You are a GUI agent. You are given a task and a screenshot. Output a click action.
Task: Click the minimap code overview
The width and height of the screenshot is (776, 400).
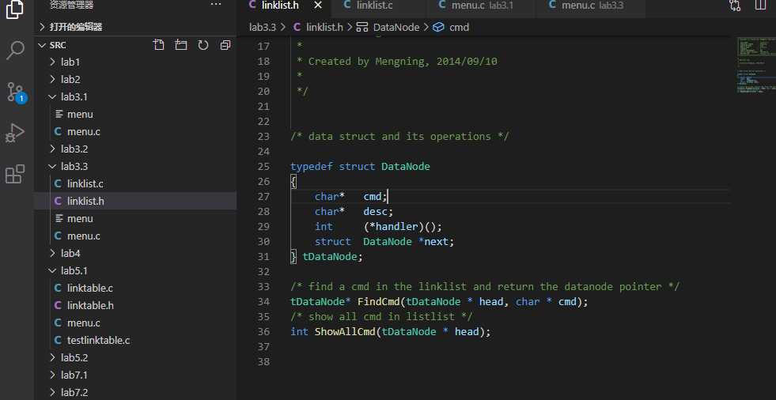pyautogui.click(x=755, y=64)
